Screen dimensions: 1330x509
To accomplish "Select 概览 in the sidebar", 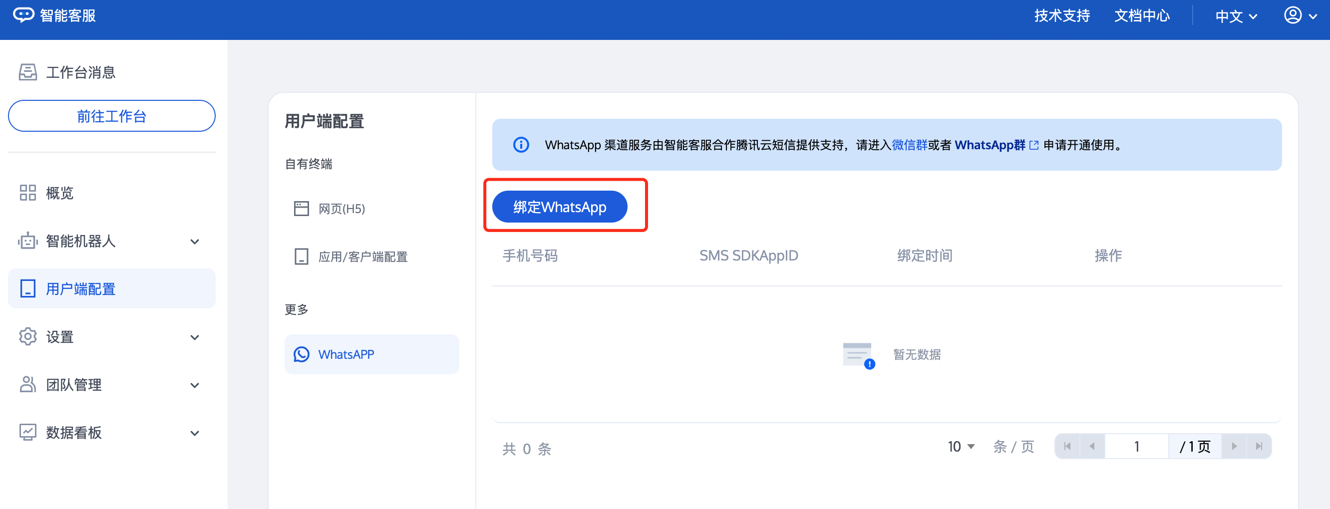I will (111, 193).
